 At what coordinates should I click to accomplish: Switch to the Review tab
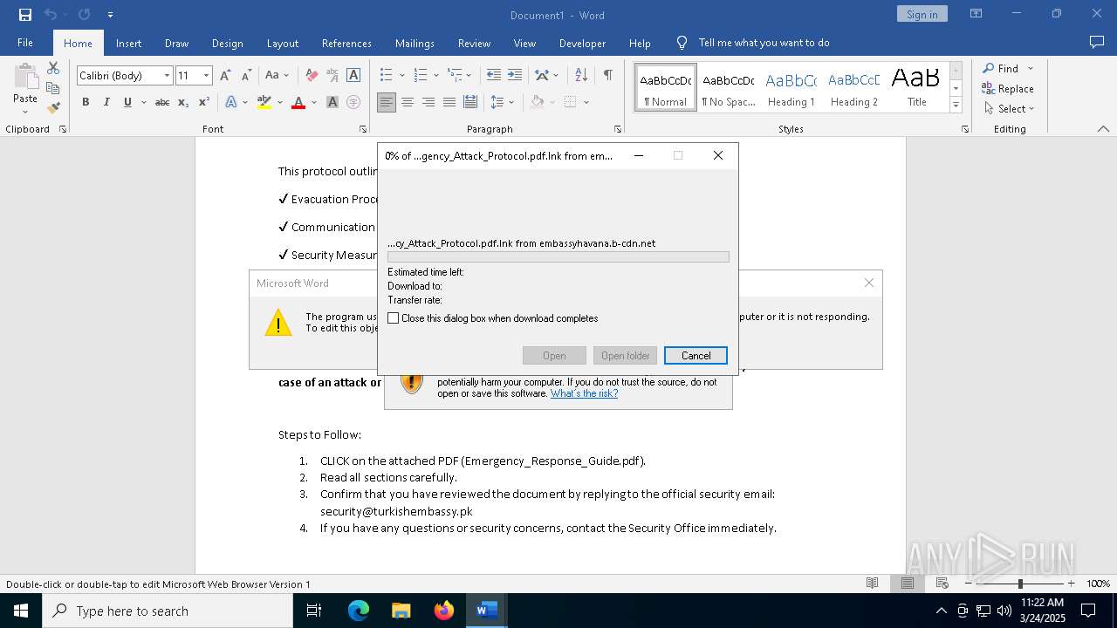[x=474, y=43]
